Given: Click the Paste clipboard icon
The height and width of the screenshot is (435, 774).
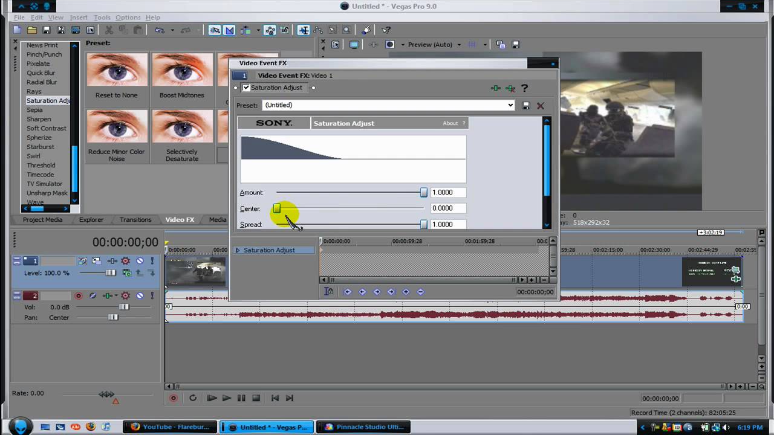Looking at the screenshot, I should [138, 30].
